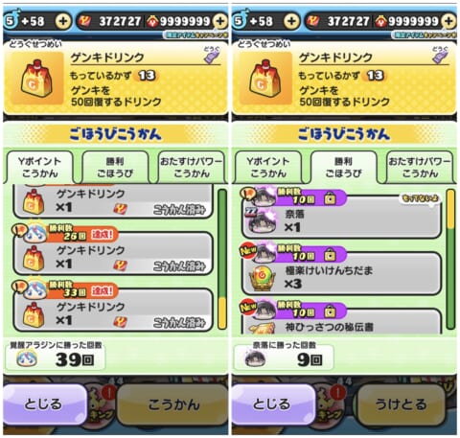Viewport: 460px width, 438px height.
Task: Tap plus icon after 9999999 in right screen
Action: [448, 21]
